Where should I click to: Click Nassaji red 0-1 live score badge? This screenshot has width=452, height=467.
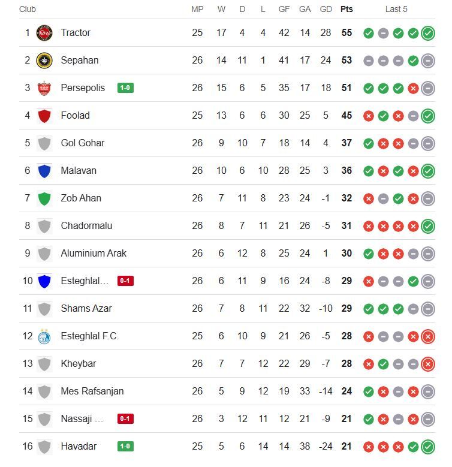pyautogui.click(x=125, y=418)
